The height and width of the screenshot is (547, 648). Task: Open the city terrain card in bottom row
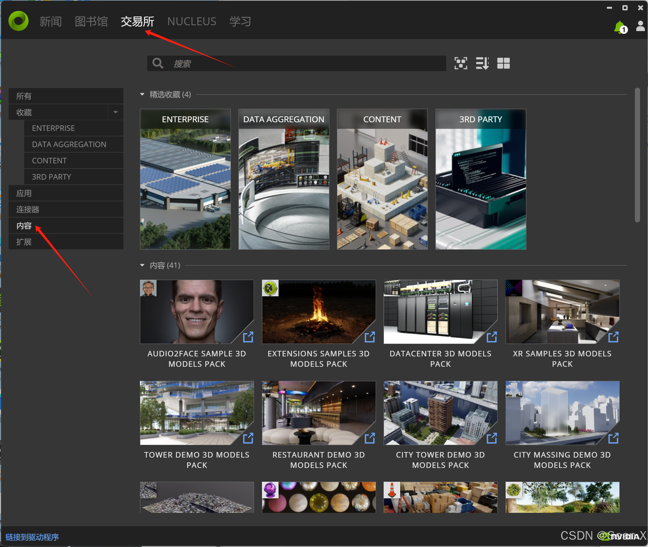[x=197, y=497]
